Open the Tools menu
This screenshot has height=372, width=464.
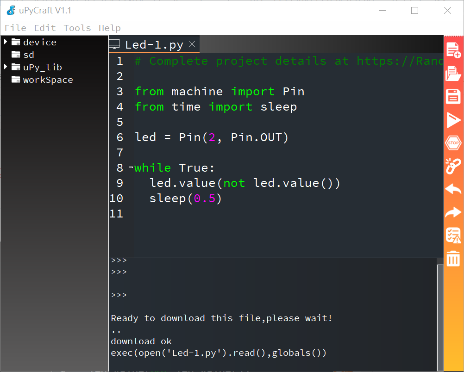tap(77, 28)
